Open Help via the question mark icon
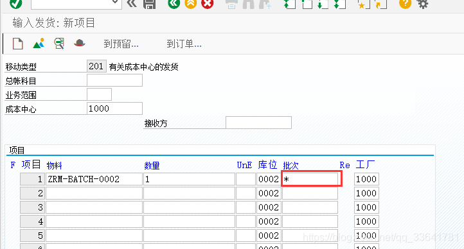 (405, 4)
